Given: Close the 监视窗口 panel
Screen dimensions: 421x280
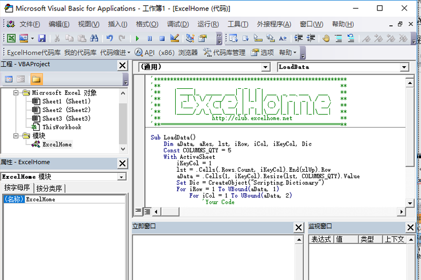Looking at the screenshot, I should coord(410,227).
